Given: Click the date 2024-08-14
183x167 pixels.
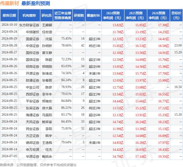Looking at the screenshot, I should [x=9, y=149].
